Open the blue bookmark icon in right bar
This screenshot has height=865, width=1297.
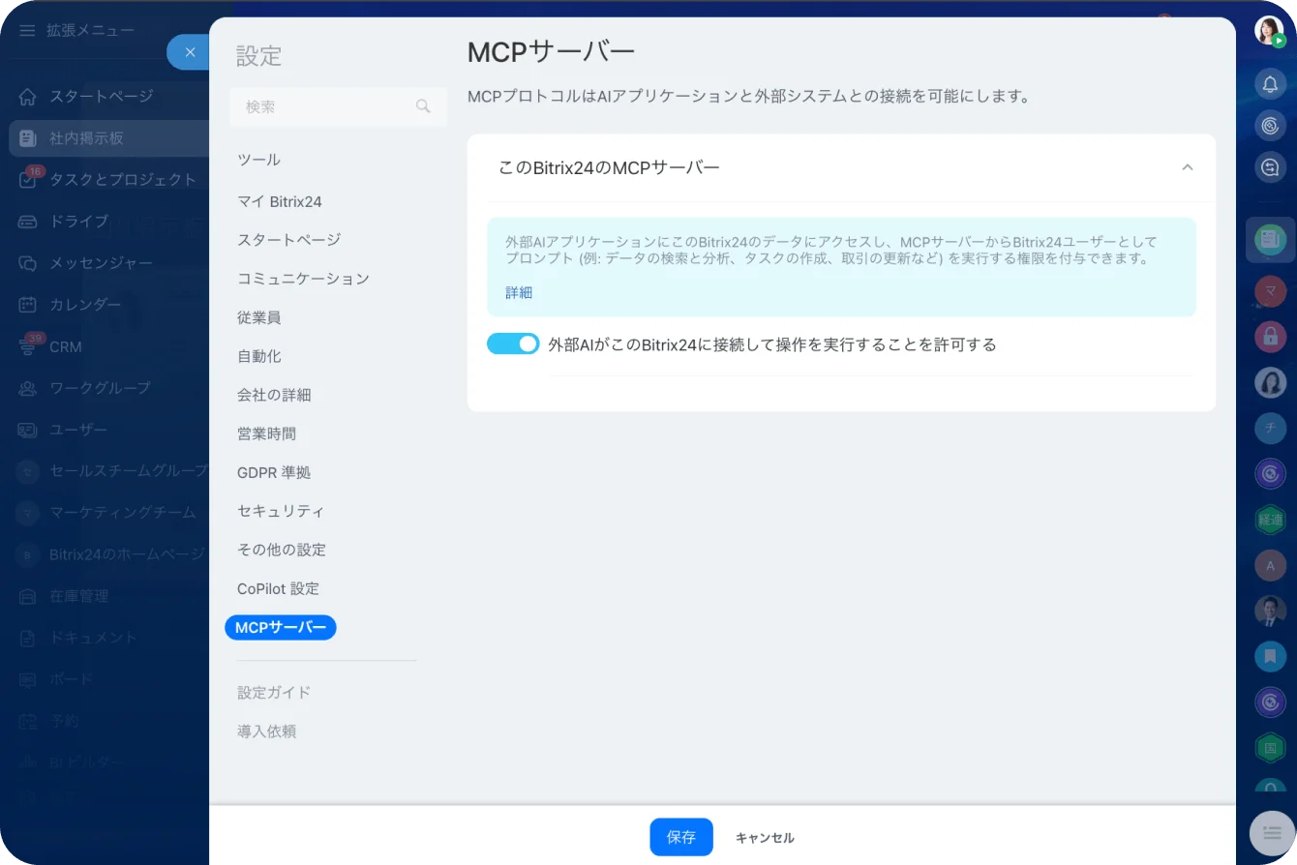click(x=1270, y=656)
